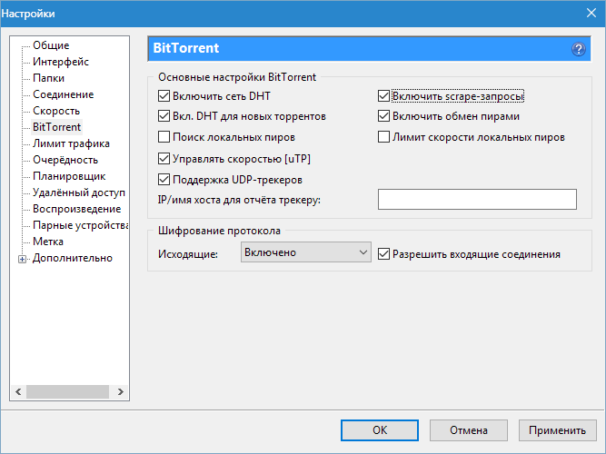The height and width of the screenshot is (454, 606).
Task: Enable Лимит скорости локальных пиров
Action: point(383,137)
